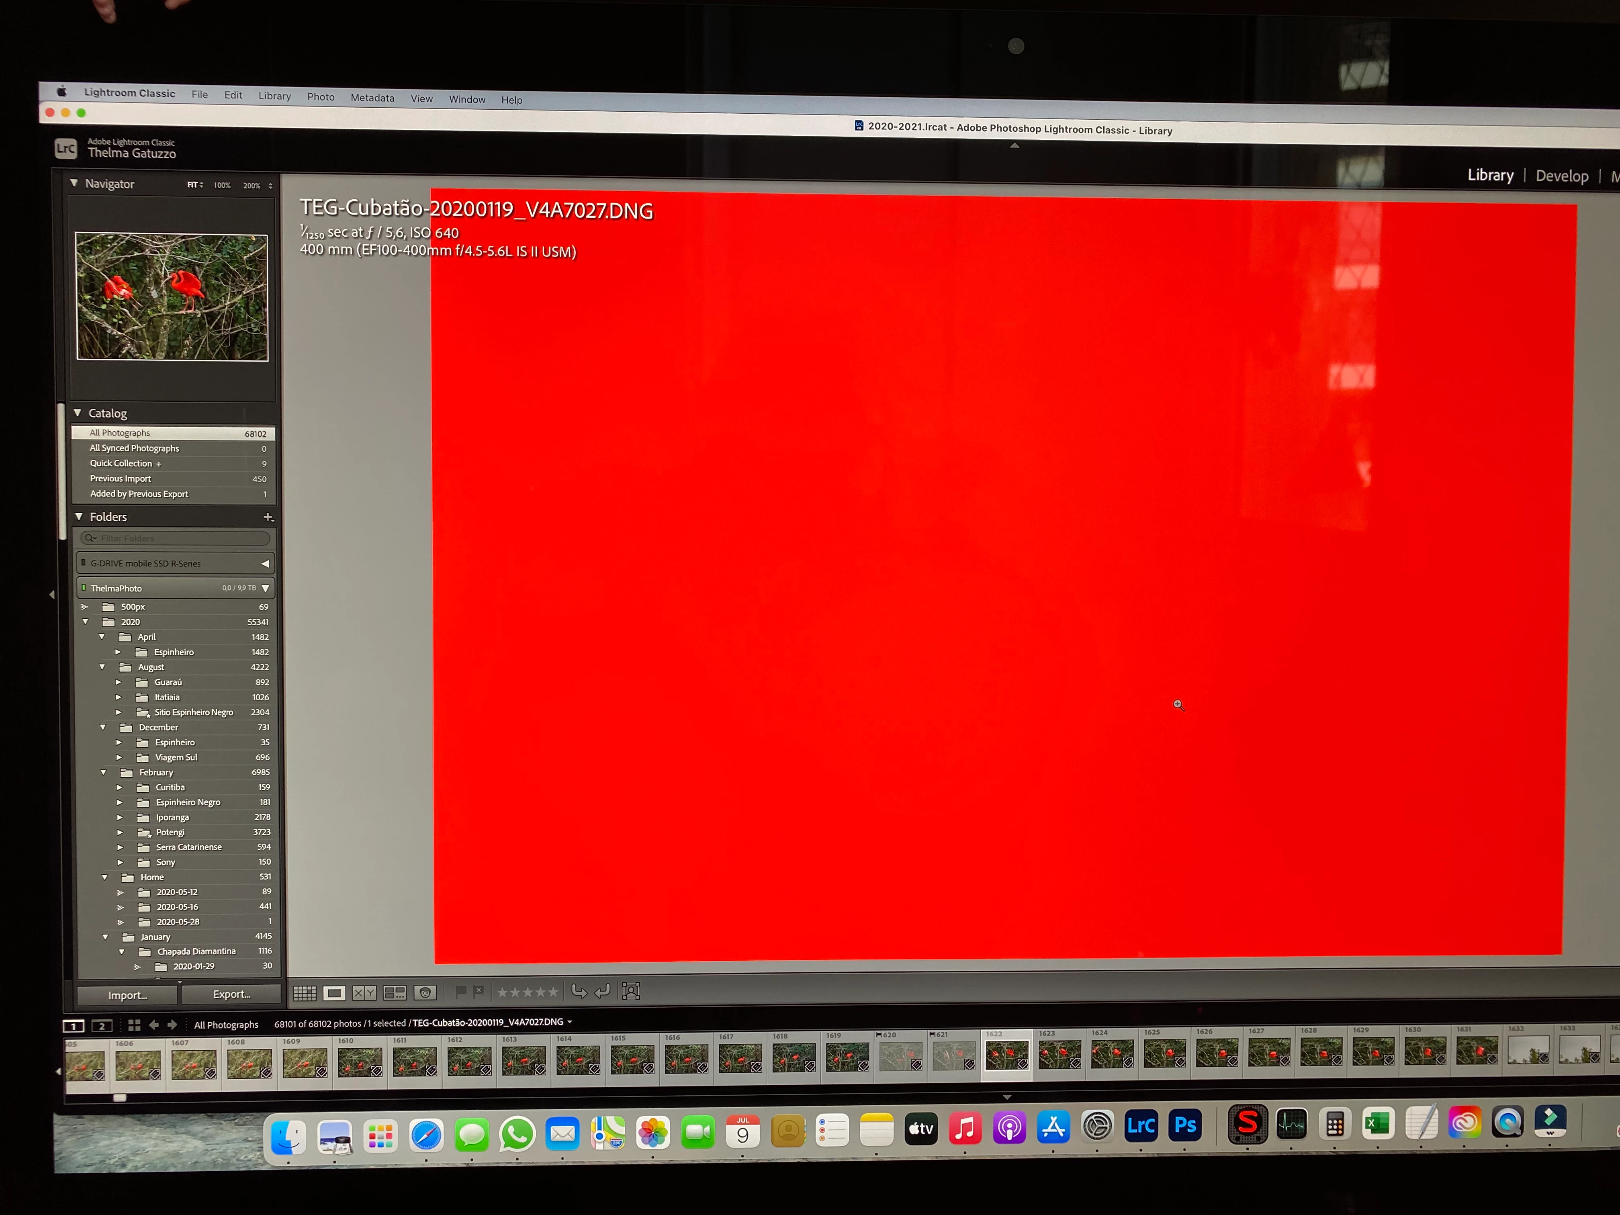This screenshot has width=1620, height=1215.
Task: Open filmstrip source filename dropdown
Action: coord(570,1022)
